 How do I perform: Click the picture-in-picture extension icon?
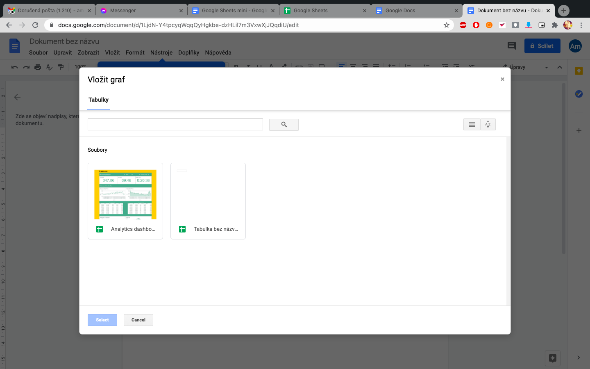click(542, 25)
